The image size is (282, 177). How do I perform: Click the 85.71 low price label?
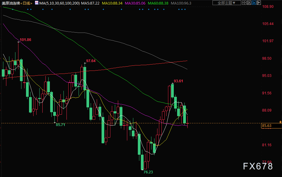pyautogui.click(x=60, y=125)
